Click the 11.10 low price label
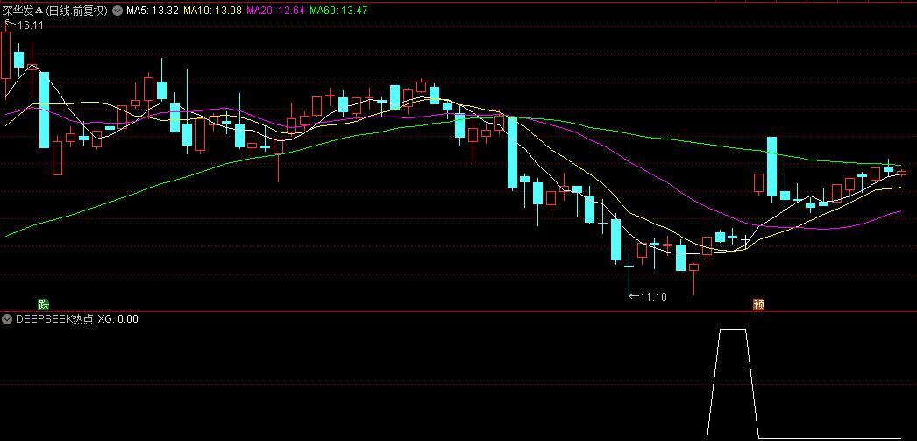The image size is (917, 441). 653,296
